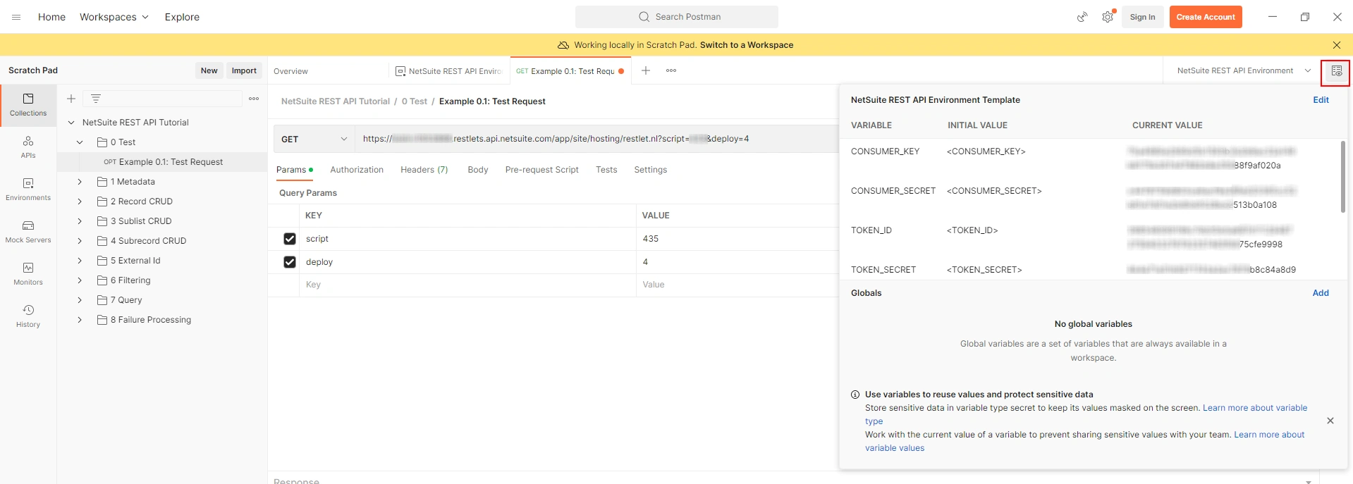Image resolution: width=1353 pixels, height=484 pixels.
Task: Open the APIs sidebar section
Action: [x=28, y=147]
